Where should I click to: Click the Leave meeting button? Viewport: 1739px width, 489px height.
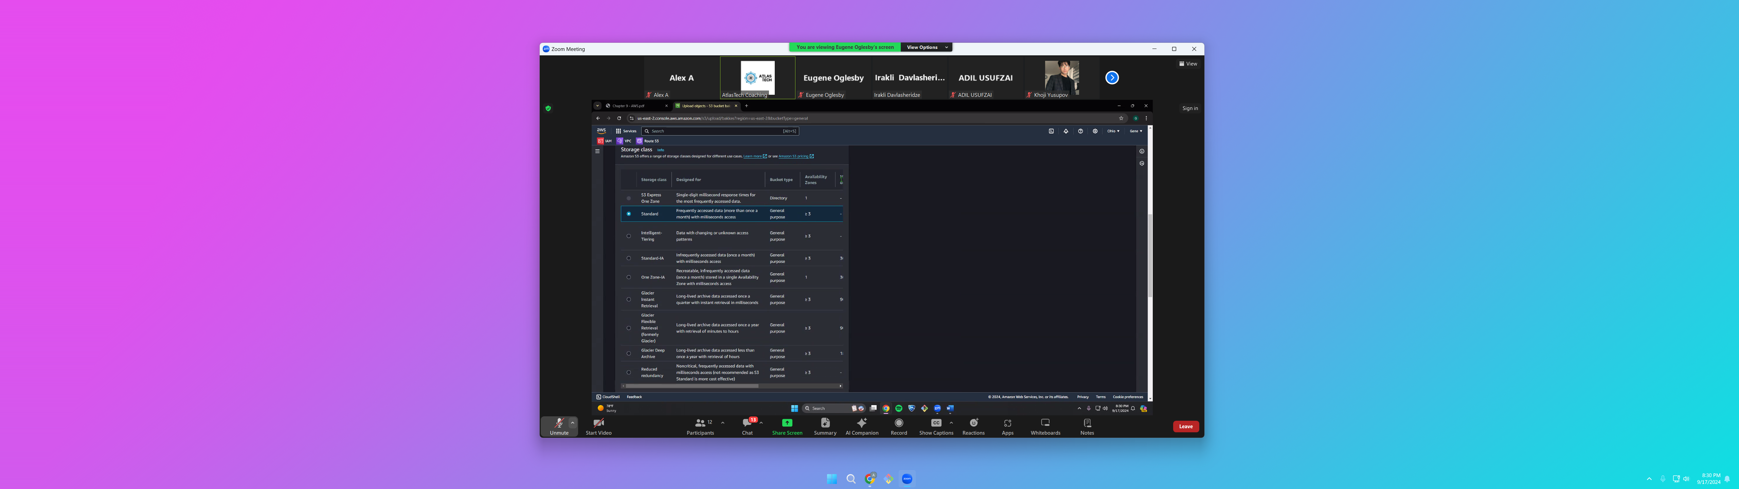pos(1185,426)
